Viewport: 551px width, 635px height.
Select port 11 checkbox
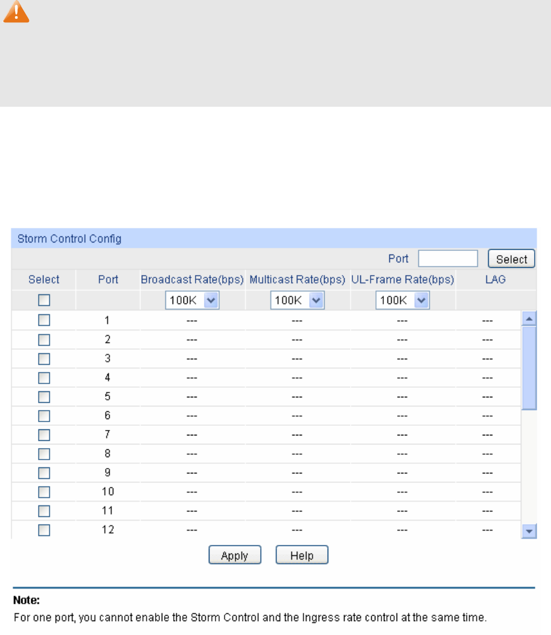(x=44, y=511)
